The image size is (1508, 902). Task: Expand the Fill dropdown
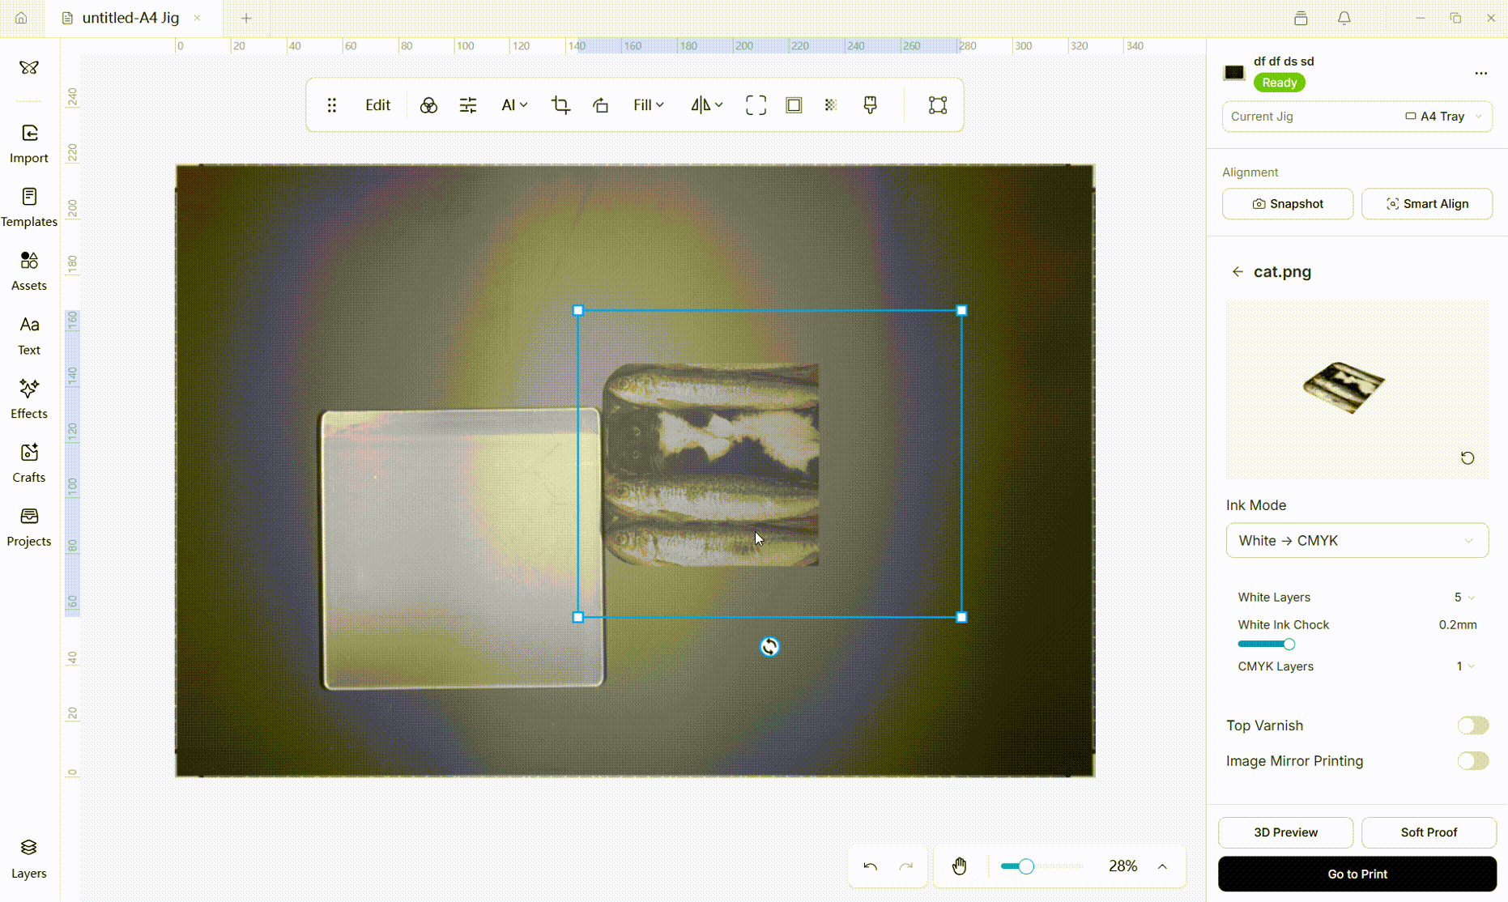[649, 105]
